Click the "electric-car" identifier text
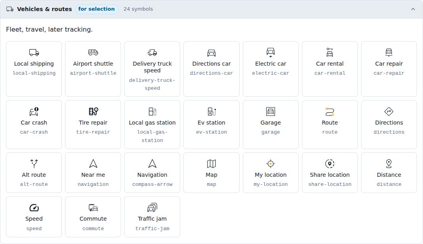This screenshot has width=423, height=244. [x=271, y=73]
